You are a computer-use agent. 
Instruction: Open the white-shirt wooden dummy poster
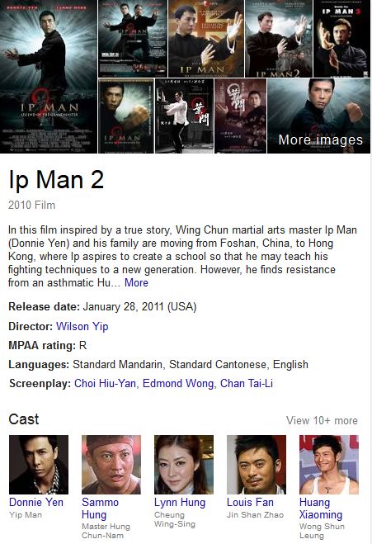(x=184, y=116)
